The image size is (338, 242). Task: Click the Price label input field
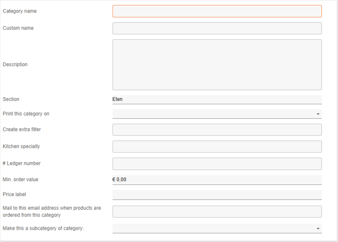point(217,195)
